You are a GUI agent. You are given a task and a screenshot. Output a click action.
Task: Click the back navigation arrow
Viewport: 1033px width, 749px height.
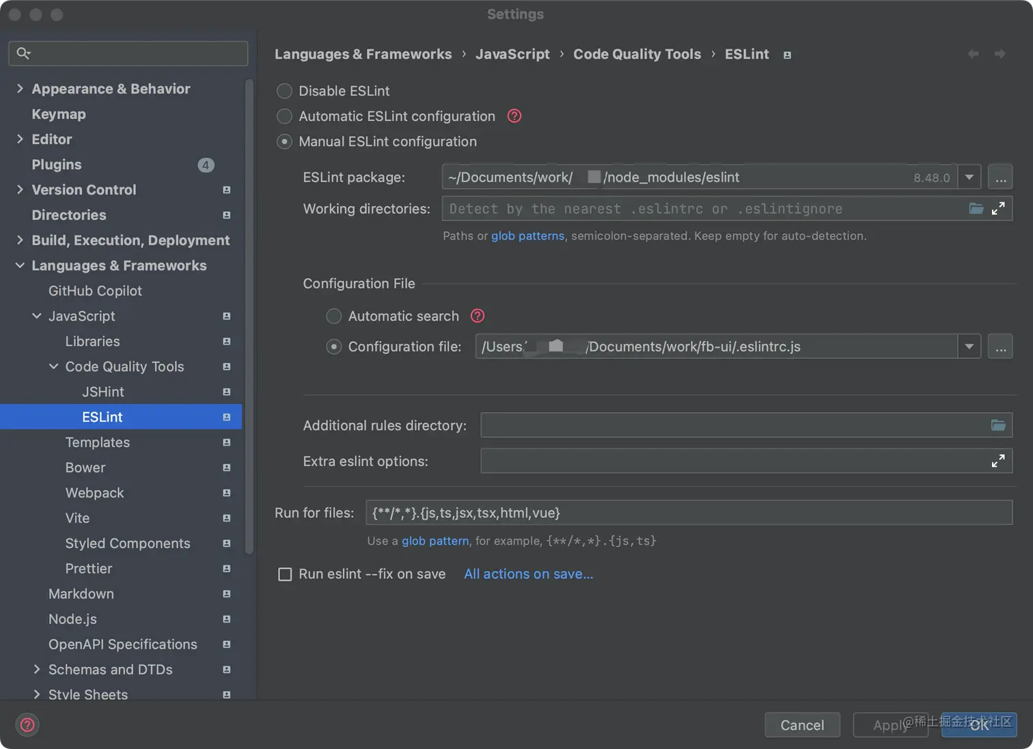pyautogui.click(x=974, y=54)
